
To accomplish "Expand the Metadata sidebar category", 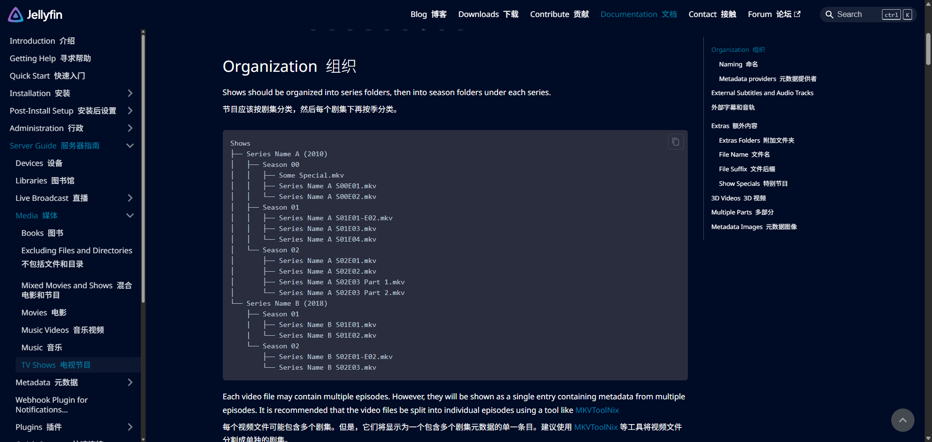I will click(130, 382).
